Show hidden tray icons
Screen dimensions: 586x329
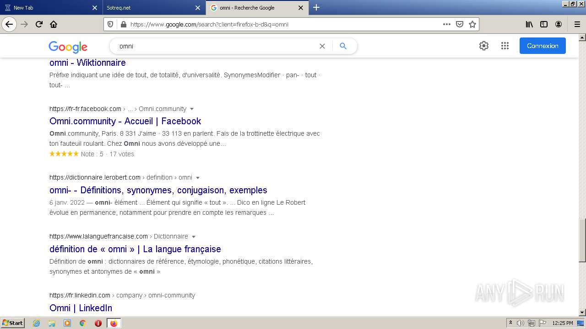click(x=510, y=323)
